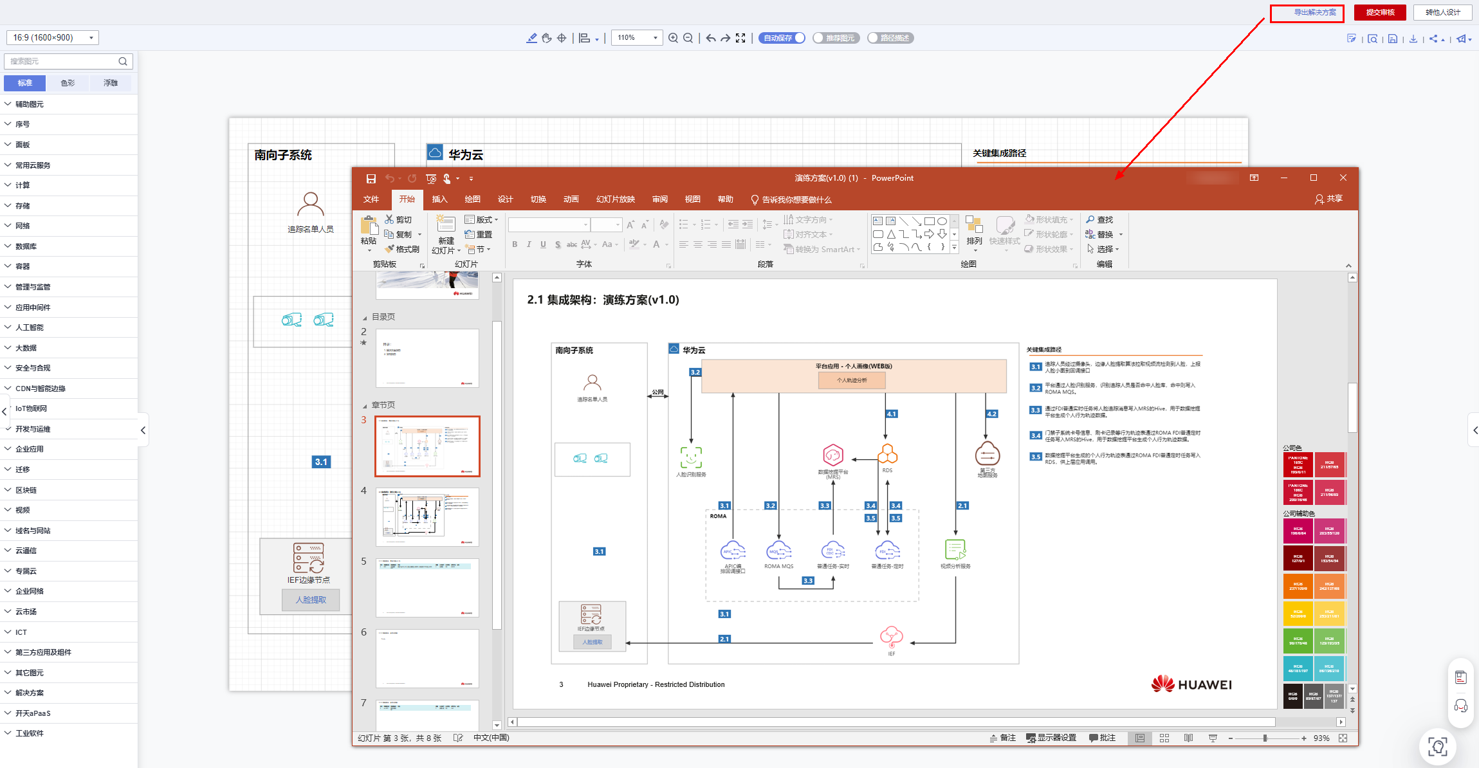Image resolution: width=1479 pixels, height=768 pixels.
Task: Click the 转他人设计 button
Action: coord(1443,13)
